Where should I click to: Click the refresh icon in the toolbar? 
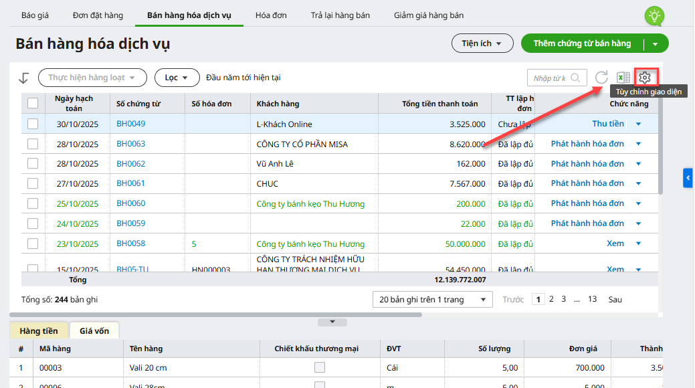601,78
